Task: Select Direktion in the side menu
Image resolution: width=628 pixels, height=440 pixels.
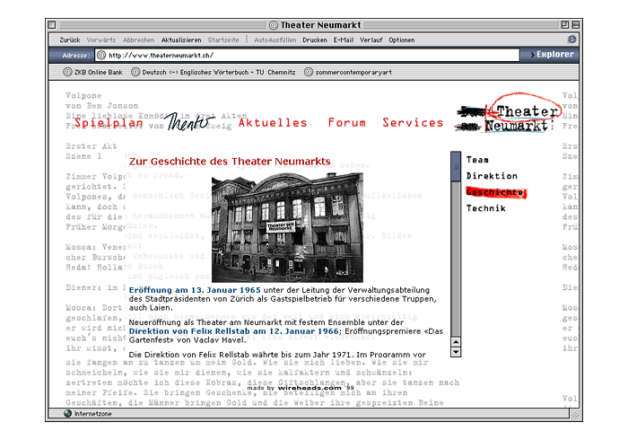Action: (492, 176)
